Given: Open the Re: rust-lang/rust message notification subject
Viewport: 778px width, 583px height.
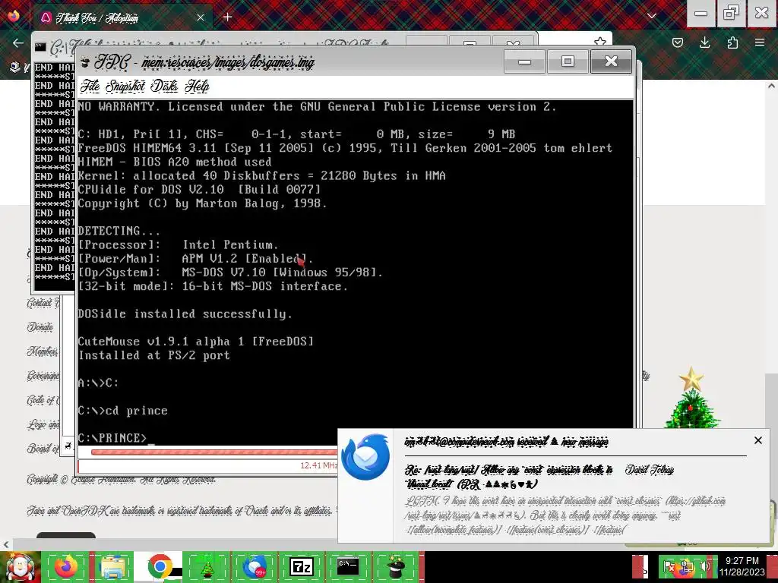Looking at the screenshot, I should click(508, 477).
